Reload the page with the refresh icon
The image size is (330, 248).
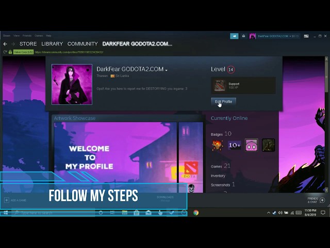point(5,52)
